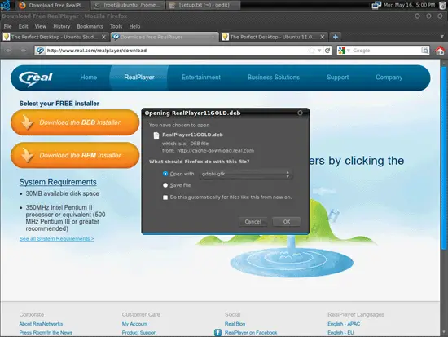Click the Real logo in site header
The image size is (448, 337).
pos(35,78)
